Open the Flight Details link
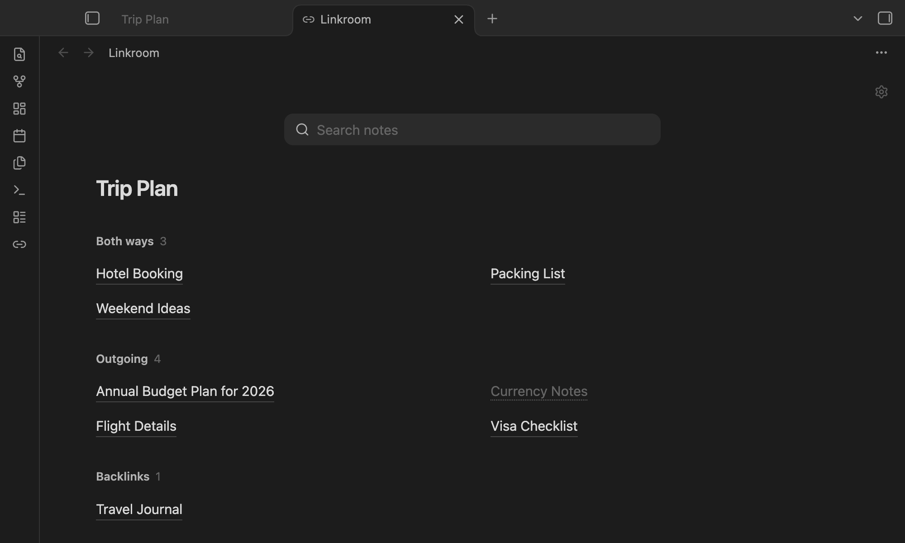This screenshot has height=543, width=905. 136,426
